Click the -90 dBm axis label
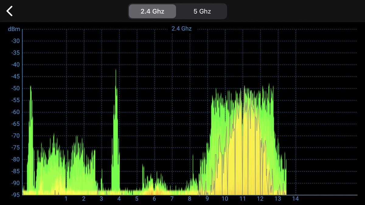The height and width of the screenshot is (205, 365). [x=15, y=183]
